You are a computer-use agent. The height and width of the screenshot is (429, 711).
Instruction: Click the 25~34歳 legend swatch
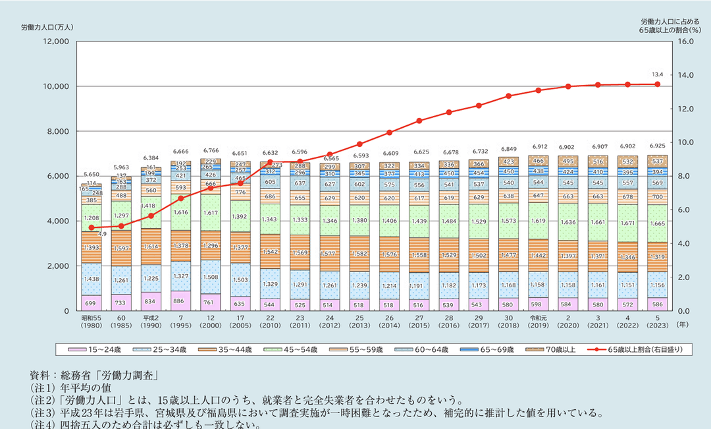pos(141,349)
